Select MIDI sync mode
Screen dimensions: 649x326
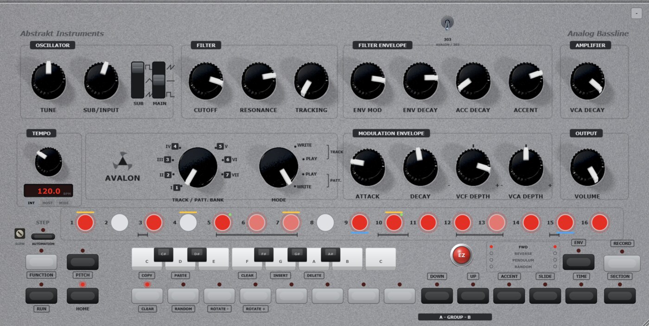point(64,203)
